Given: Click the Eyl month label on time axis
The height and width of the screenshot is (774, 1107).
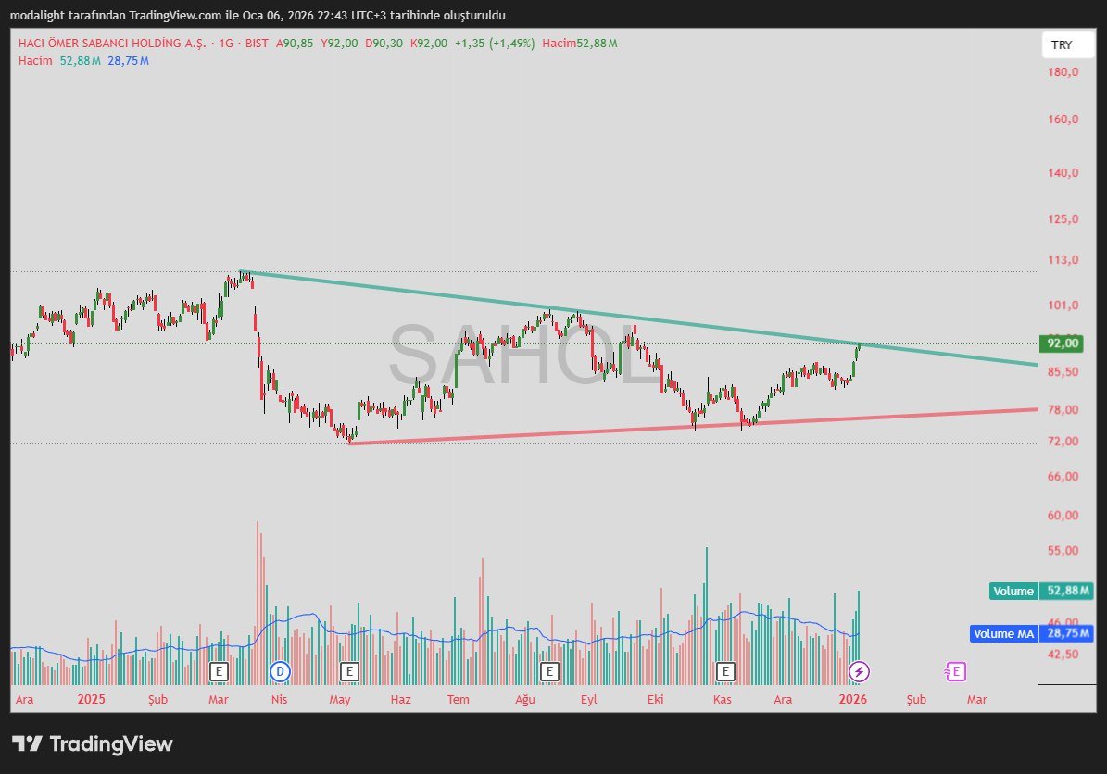Looking at the screenshot, I should 589,699.
